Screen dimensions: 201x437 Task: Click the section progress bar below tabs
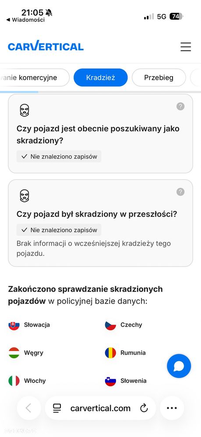pyautogui.click(x=100, y=92)
